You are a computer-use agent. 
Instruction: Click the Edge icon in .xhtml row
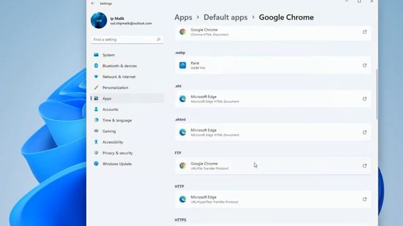[x=183, y=132]
